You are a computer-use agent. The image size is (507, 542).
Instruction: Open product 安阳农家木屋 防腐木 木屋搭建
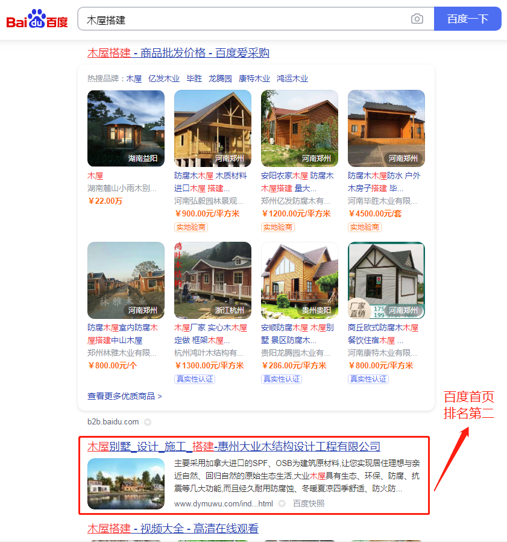coord(297,182)
